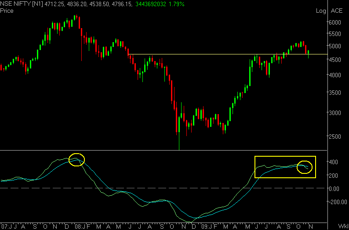Click the 'Price' pane label
Image resolution: width=349 pixels, height=230 pixels.
click(x=7, y=11)
